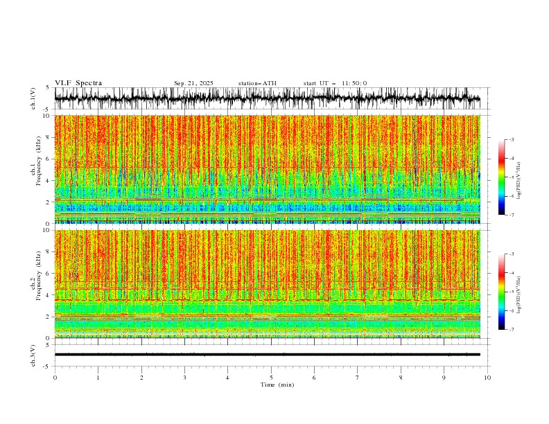Click the time axis tick label '3'

click(x=184, y=378)
